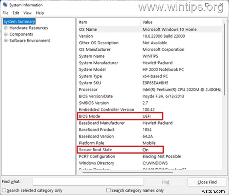
Task: Select the OS Name row
Action: 150,29
